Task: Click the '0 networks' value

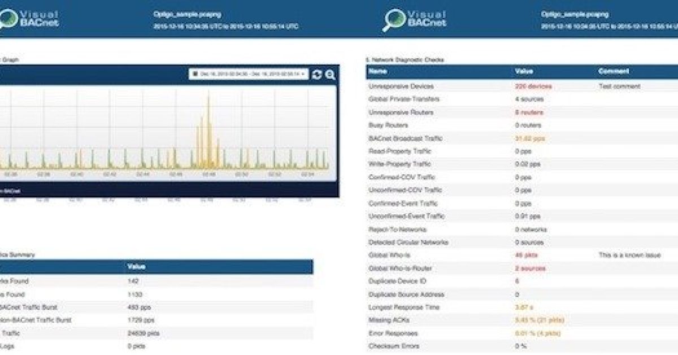Action: [531, 230]
